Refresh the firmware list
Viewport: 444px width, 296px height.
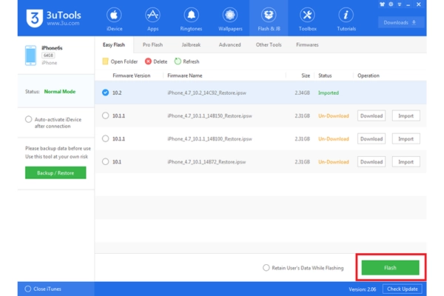[178, 61]
